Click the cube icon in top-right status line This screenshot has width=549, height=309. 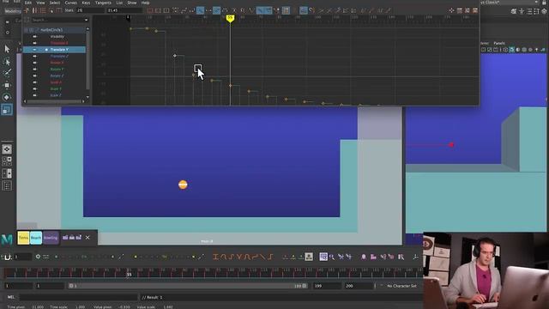pos(514,11)
